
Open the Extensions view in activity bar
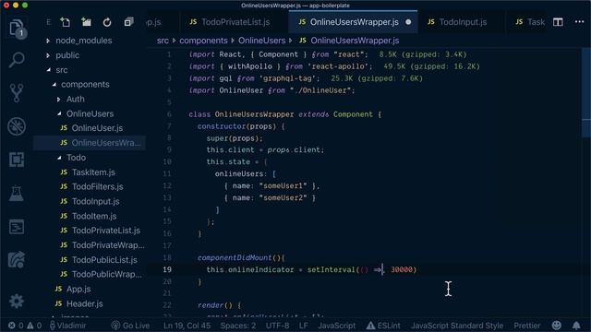[x=17, y=160]
